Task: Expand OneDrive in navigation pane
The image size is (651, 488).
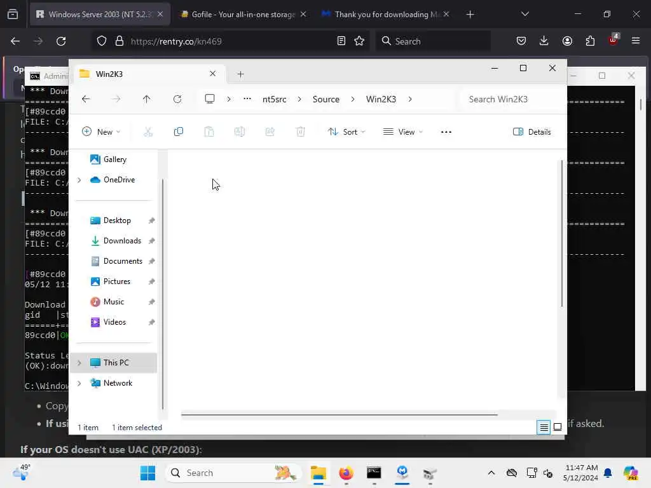Action: 79,180
